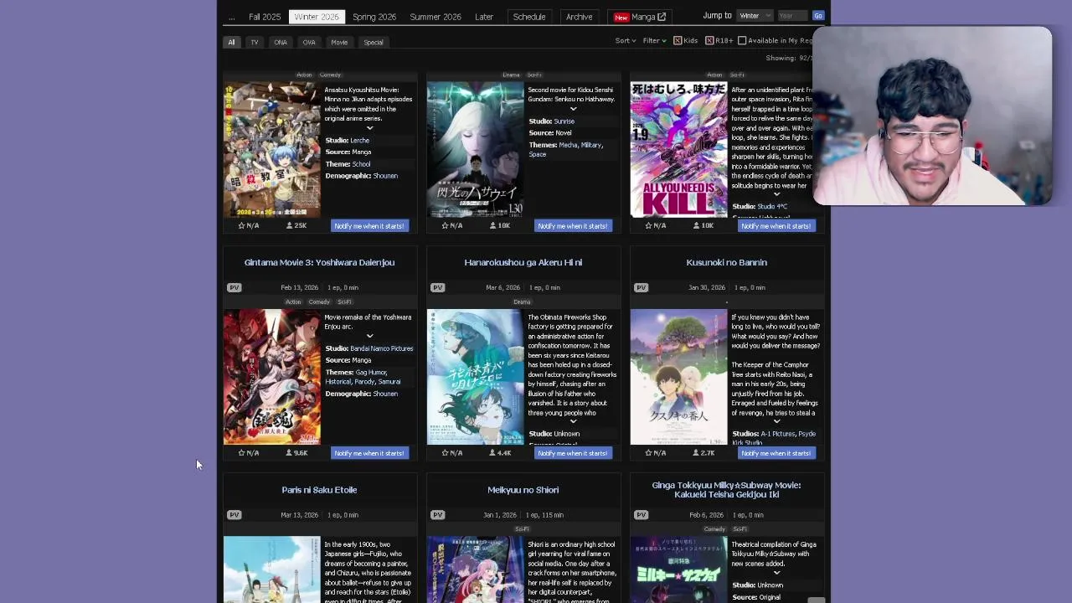1072x603 pixels.
Task: Click the members icon showing 9.6K
Action: 289,453
